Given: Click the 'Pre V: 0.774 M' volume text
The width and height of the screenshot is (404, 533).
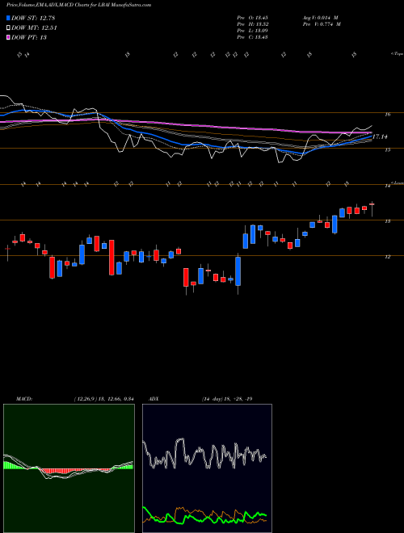Looking at the screenshot, I should (x=322, y=24).
